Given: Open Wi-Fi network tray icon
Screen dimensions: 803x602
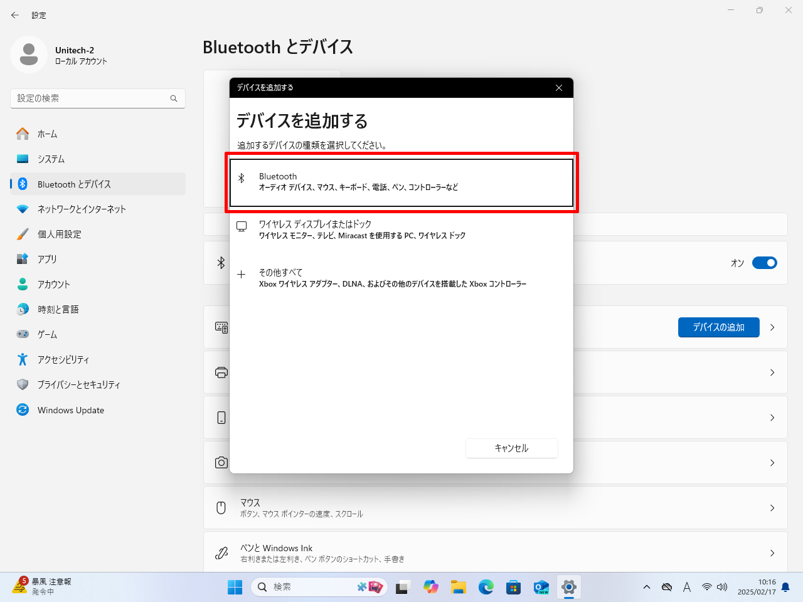Looking at the screenshot, I should click(x=707, y=587).
